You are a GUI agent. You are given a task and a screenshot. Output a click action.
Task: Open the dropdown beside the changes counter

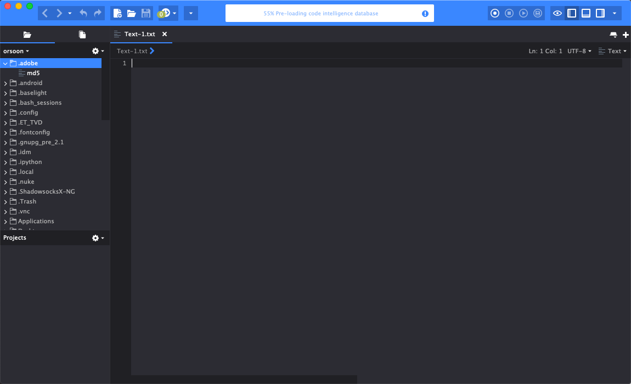174,13
